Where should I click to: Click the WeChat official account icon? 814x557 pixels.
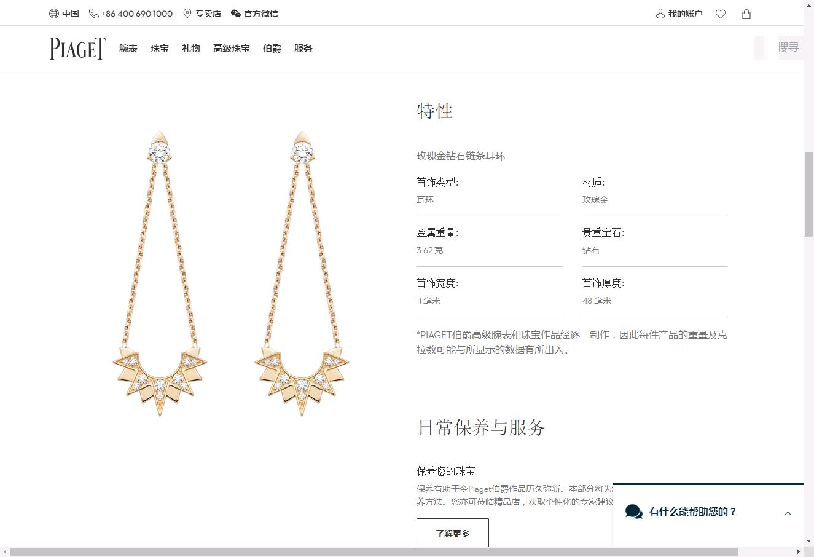point(236,14)
